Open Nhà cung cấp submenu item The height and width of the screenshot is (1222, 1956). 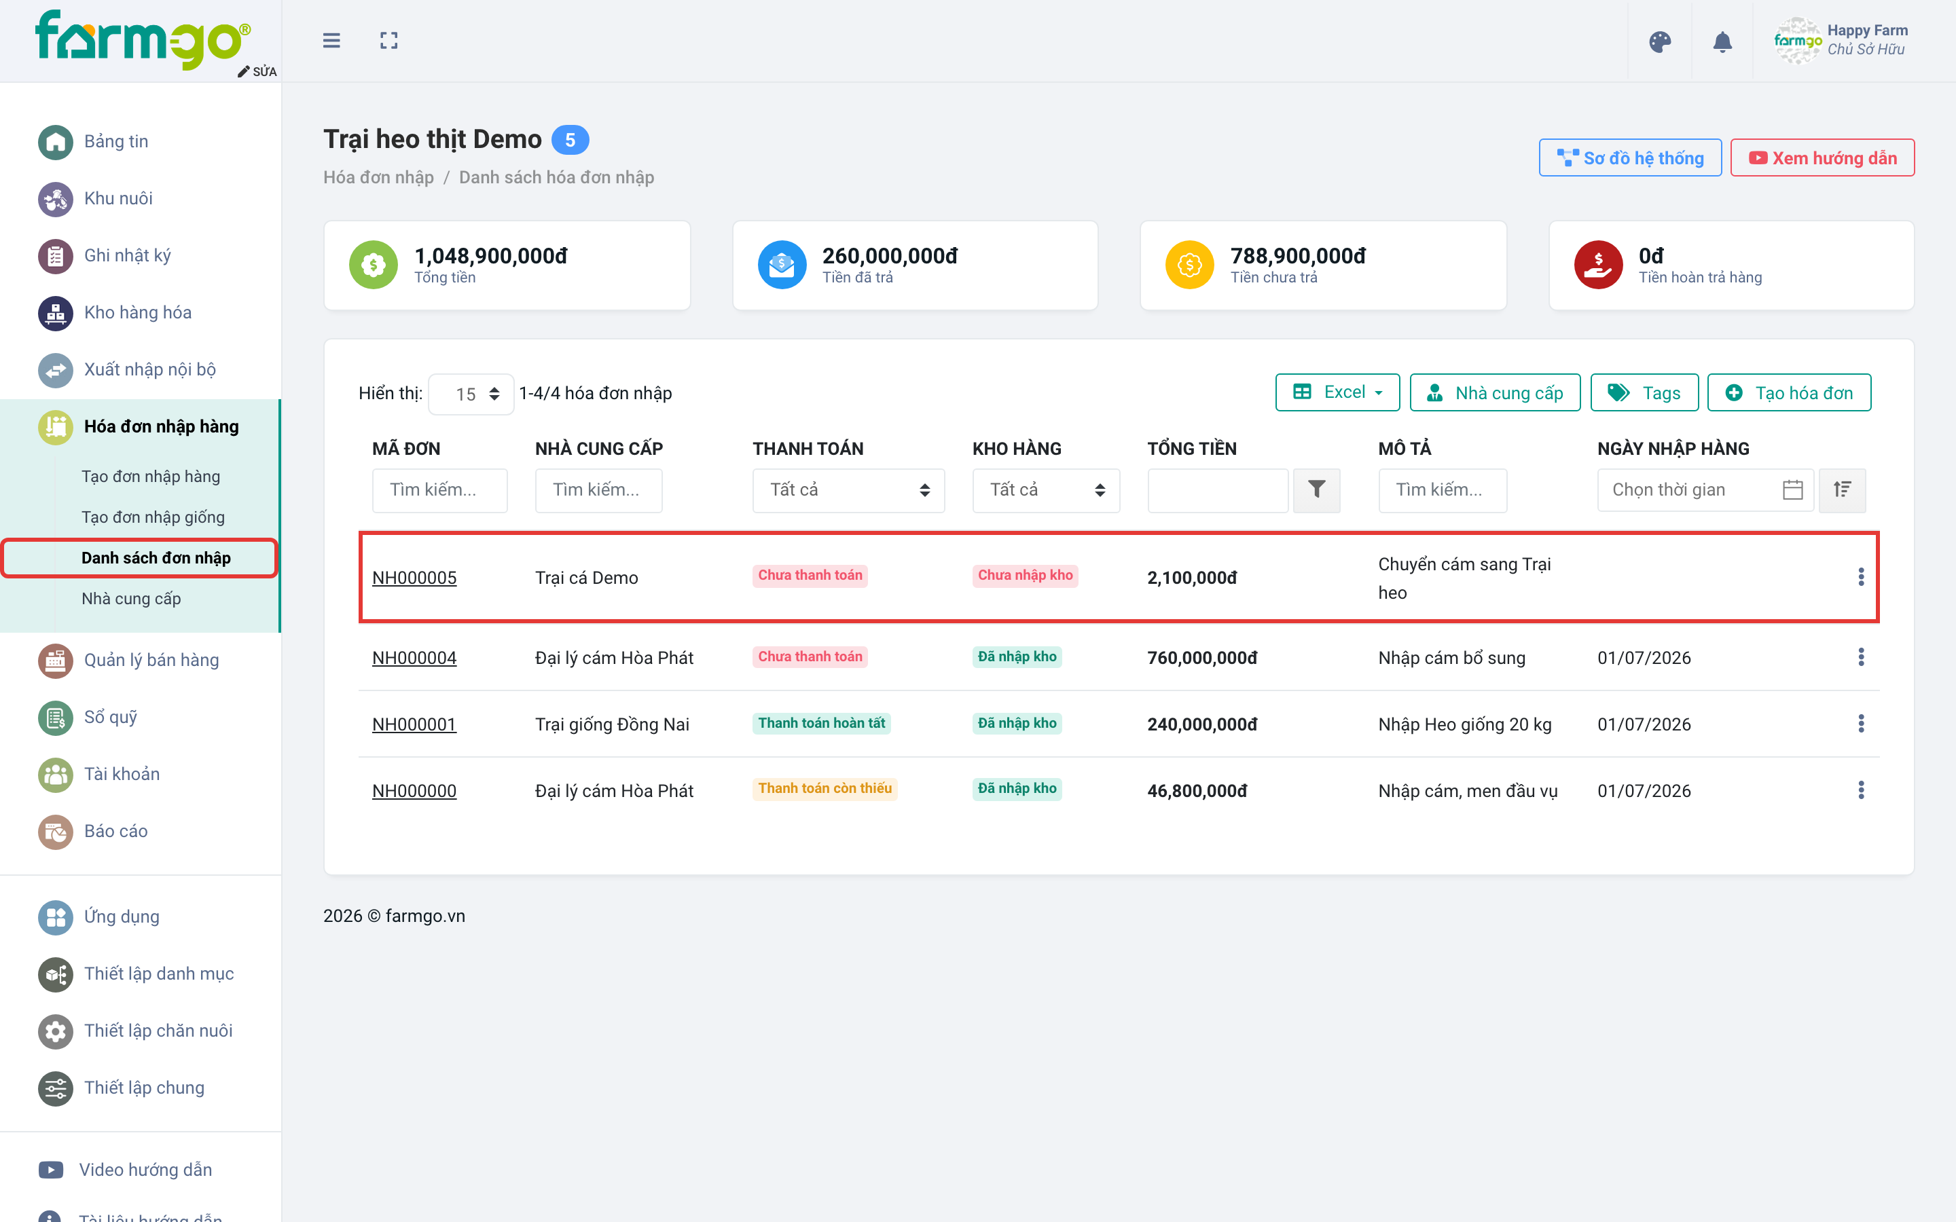(131, 599)
